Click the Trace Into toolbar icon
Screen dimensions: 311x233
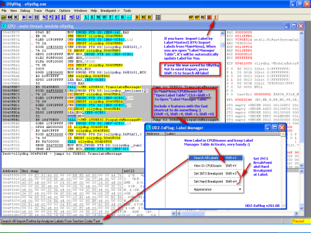coord(57,17)
